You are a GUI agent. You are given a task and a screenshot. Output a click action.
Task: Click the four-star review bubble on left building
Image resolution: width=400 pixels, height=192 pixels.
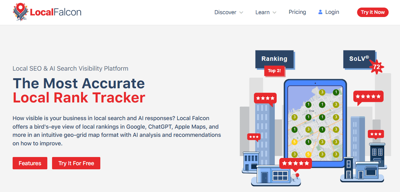click(265, 98)
